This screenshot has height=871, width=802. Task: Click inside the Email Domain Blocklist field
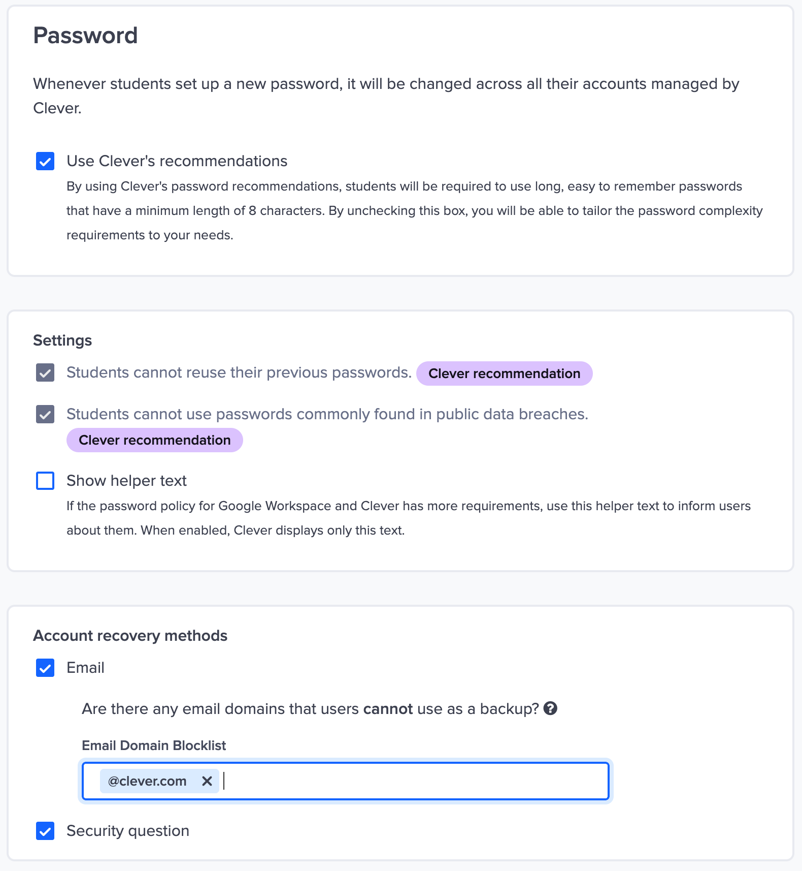pyautogui.click(x=406, y=781)
